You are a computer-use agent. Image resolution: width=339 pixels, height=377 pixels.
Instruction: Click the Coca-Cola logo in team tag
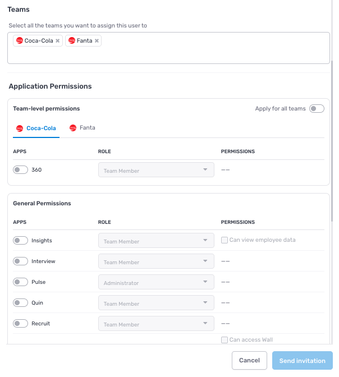pos(20,41)
